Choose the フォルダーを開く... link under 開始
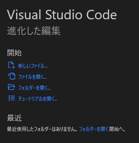 (x=34, y=88)
